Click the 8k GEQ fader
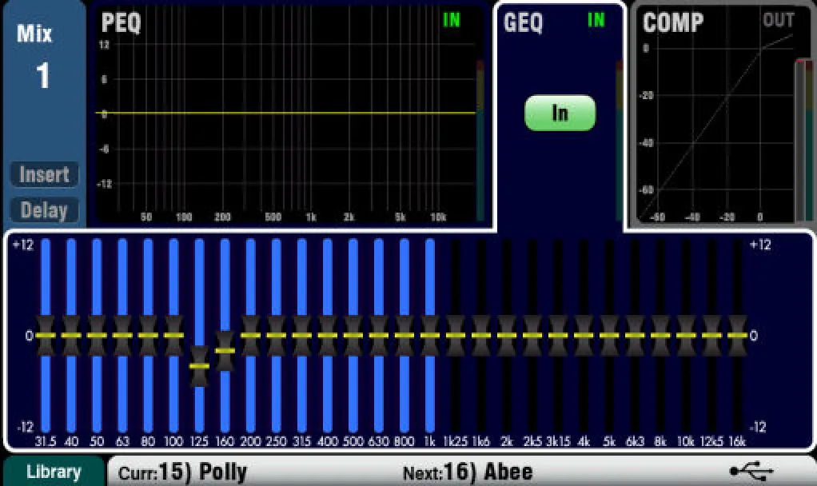Image resolution: width=817 pixels, height=486 pixels. click(x=660, y=336)
